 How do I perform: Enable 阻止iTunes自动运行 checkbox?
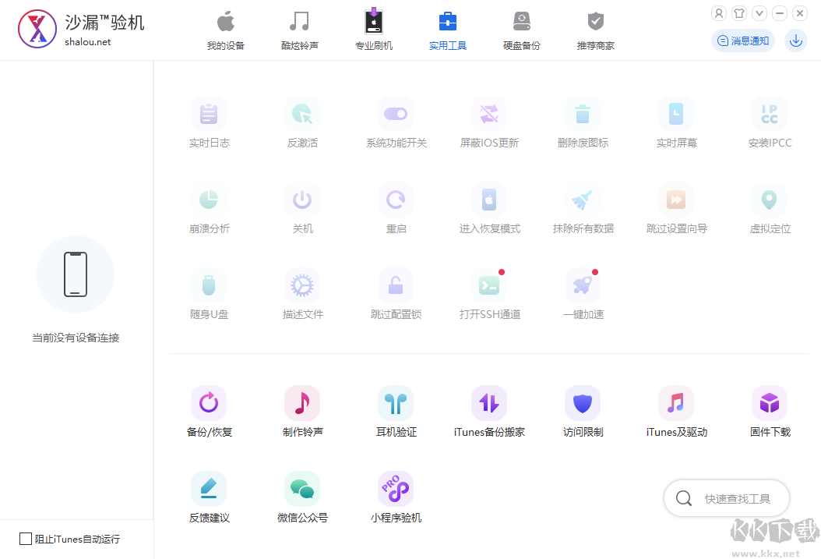26,539
